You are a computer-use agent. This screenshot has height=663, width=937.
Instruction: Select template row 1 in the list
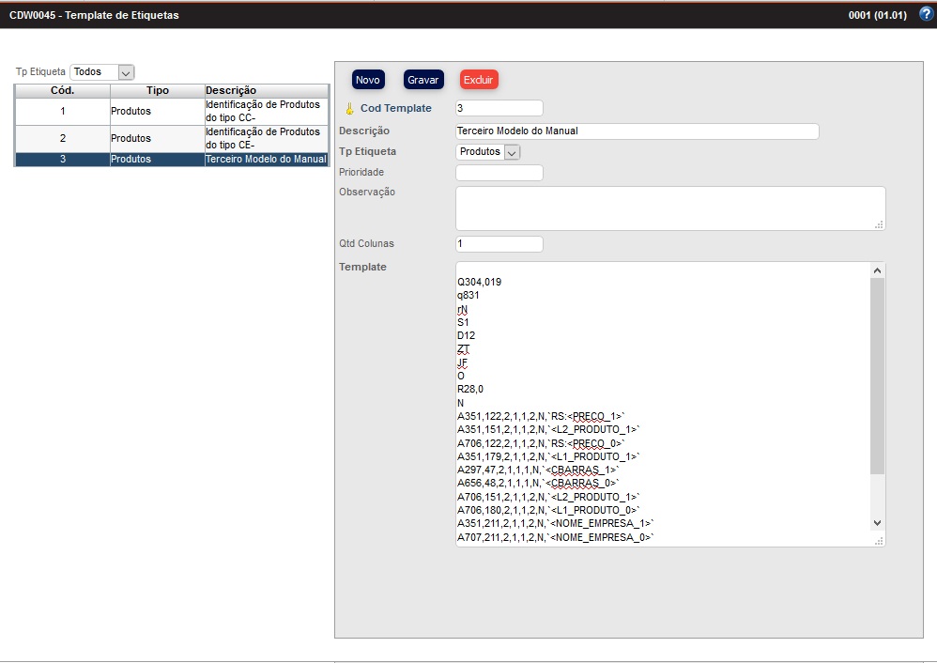tap(171, 111)
